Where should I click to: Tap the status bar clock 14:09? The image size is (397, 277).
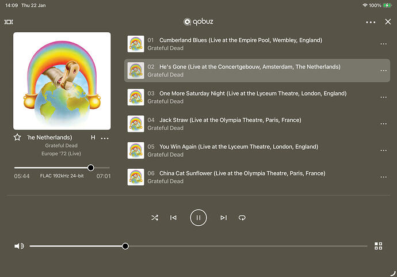coord(12,5)
